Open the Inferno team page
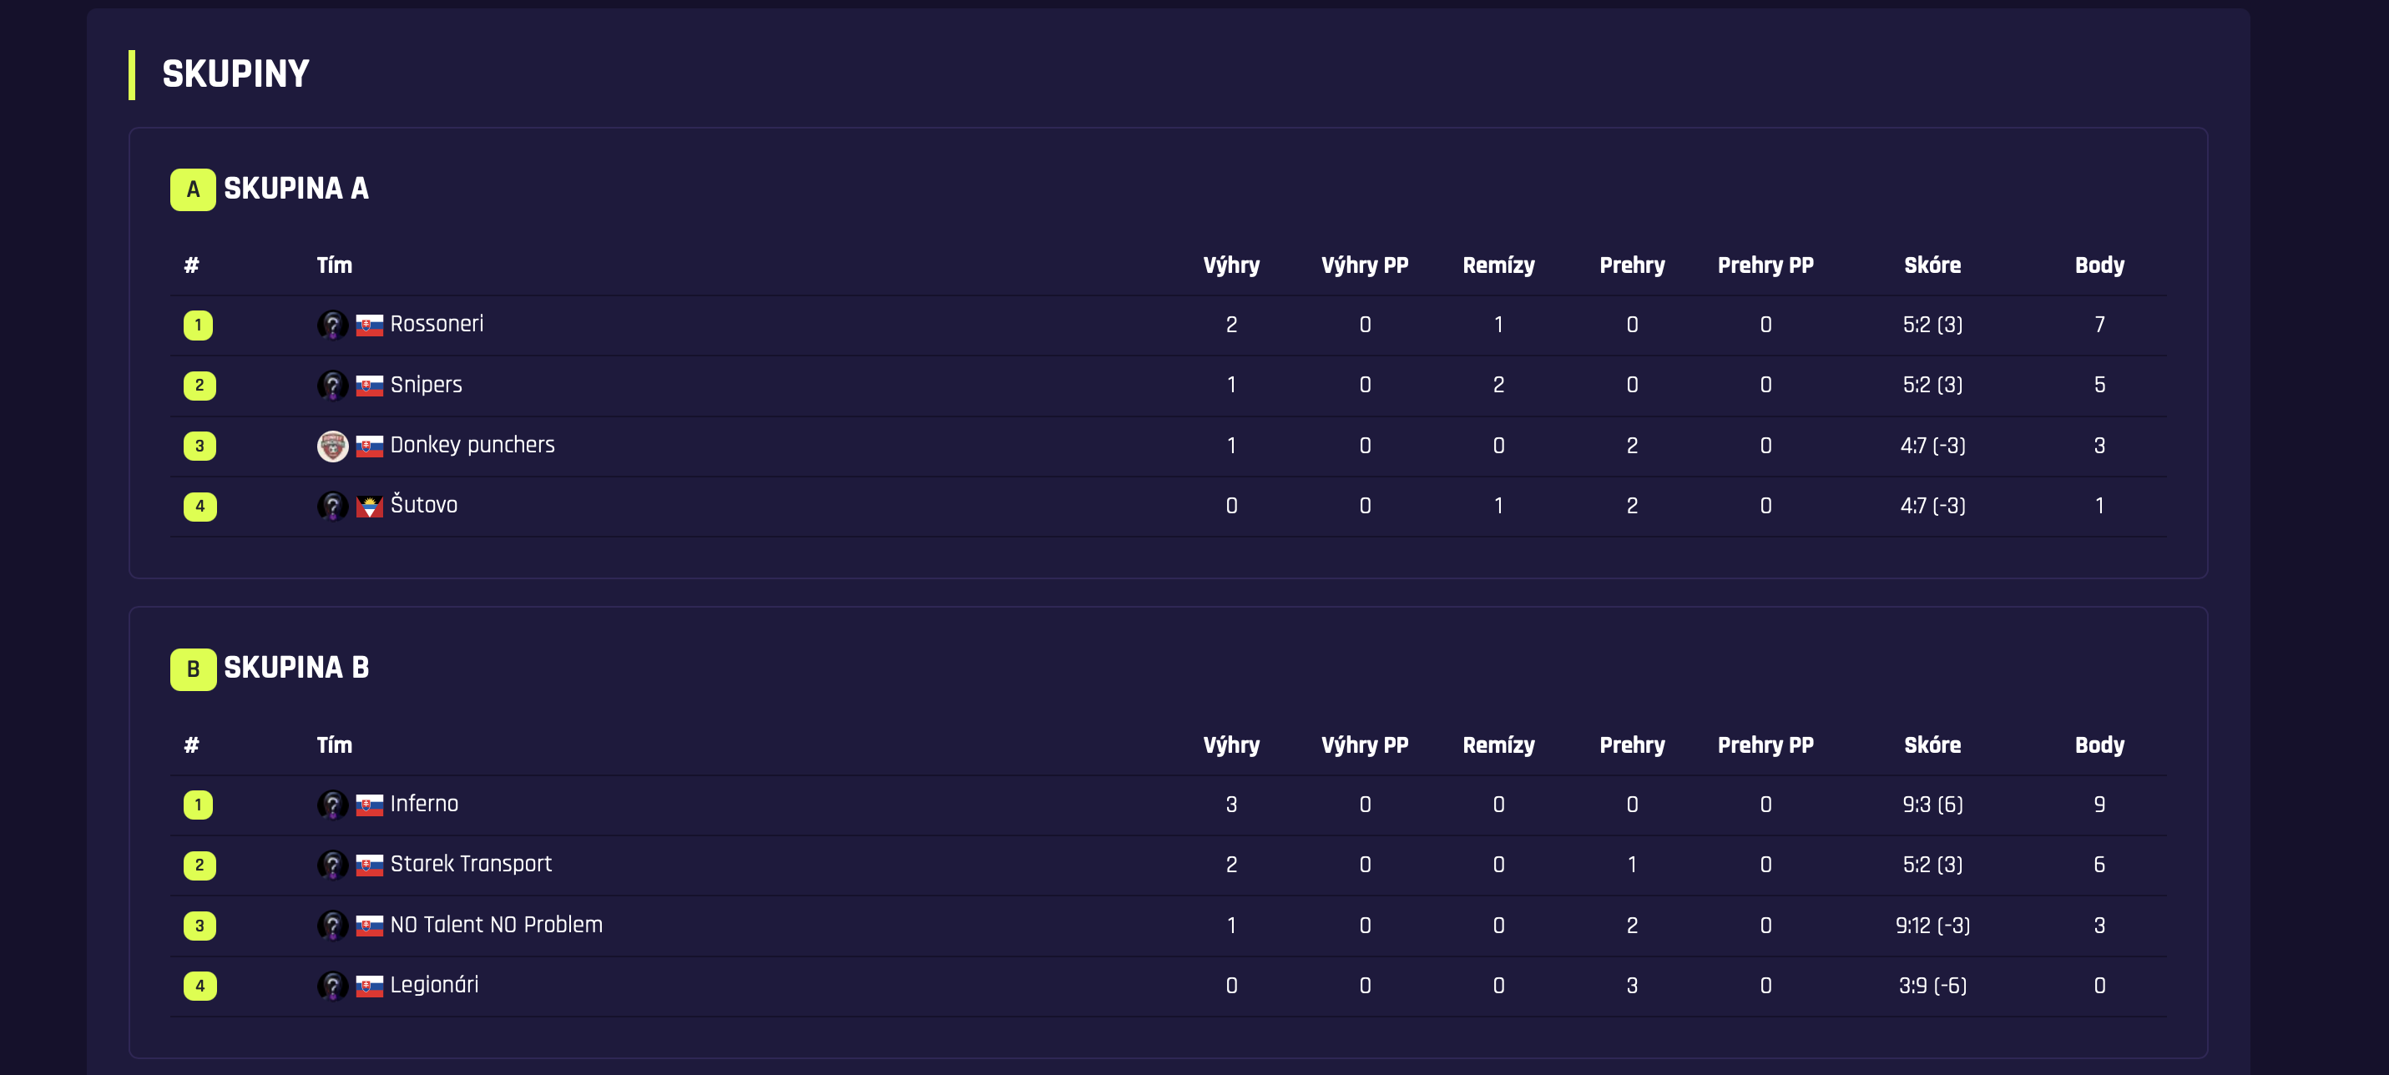This screenshot has width=2389, height=1075. [x=424, y=804]
